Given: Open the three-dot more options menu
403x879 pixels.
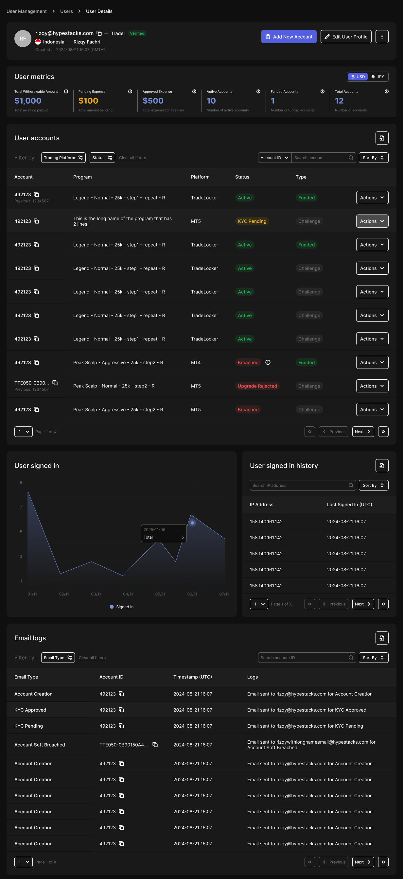Looking at the screenshot, I should 381,37.
